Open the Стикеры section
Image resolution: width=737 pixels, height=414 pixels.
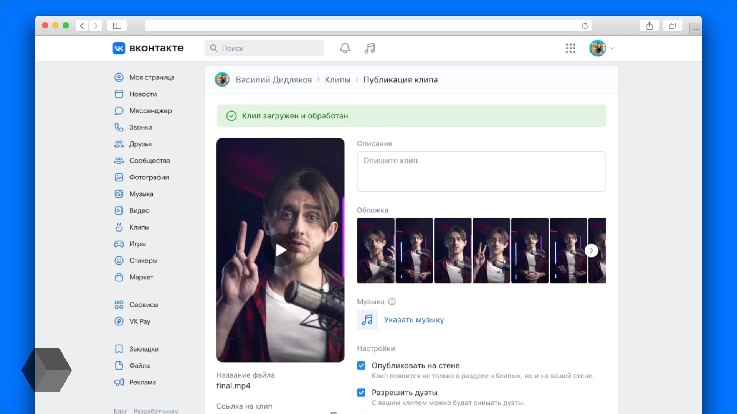(143, 260)
